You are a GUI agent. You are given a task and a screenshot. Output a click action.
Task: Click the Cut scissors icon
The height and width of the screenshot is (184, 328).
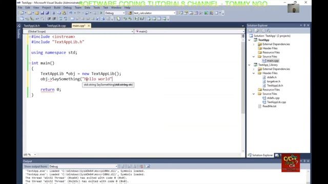tap(54, 13)
